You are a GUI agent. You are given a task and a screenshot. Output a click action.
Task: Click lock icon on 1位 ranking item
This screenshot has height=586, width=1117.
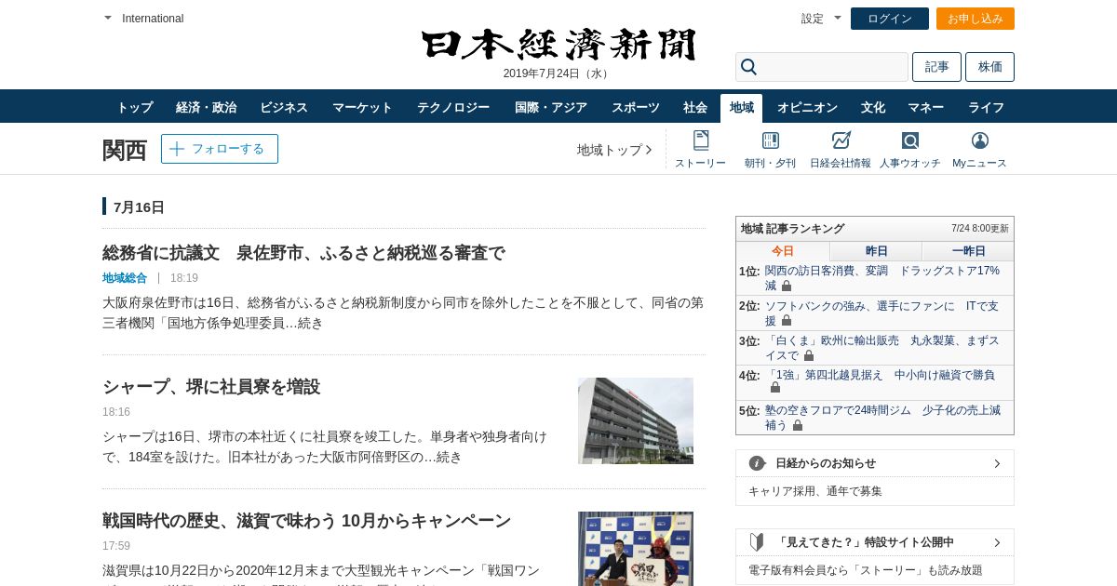point(787,286)
